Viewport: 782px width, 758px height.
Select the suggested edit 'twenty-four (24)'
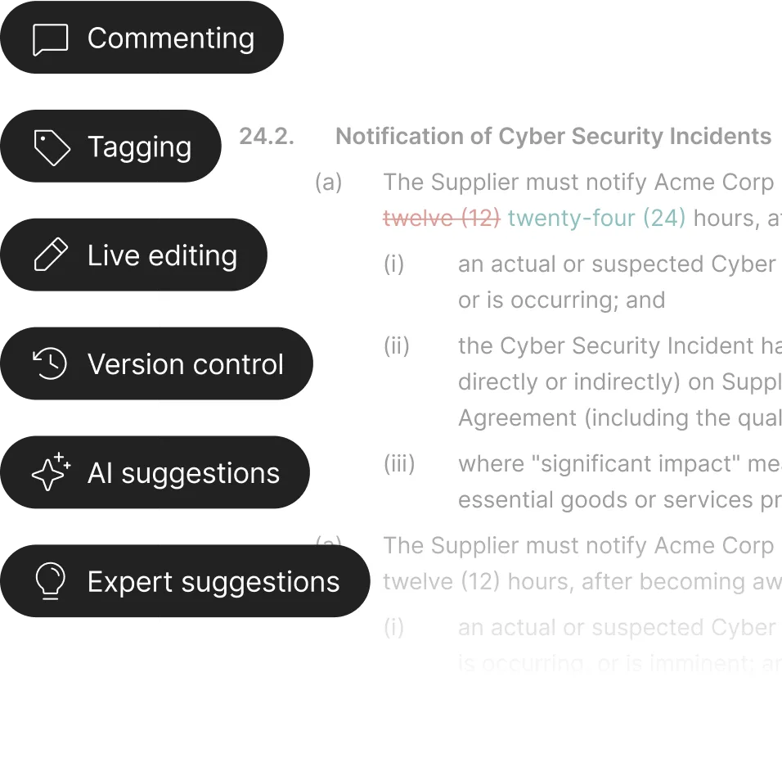[x=595, y=218]
